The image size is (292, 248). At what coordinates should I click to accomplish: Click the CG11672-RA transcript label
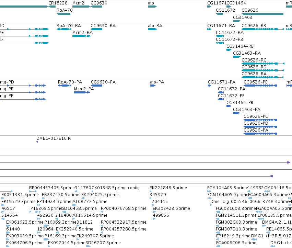click(x=230, y=33)
